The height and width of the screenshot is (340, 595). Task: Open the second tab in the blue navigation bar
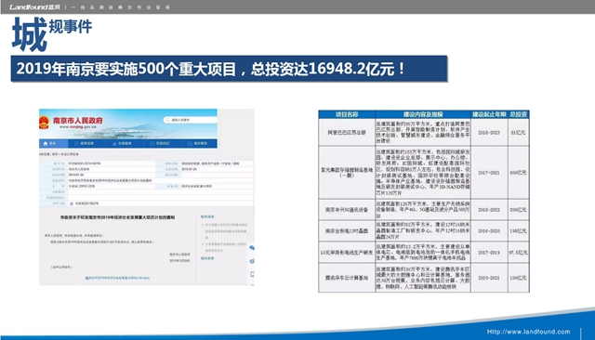(85, 144)
